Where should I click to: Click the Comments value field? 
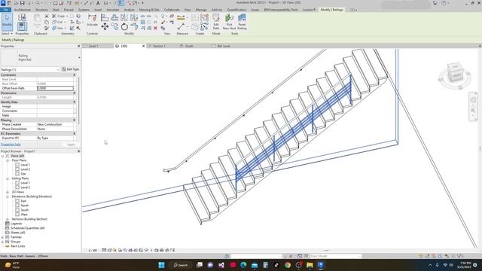pos(55,111)
